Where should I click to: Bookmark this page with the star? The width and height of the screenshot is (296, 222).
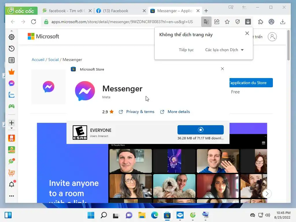227,22
